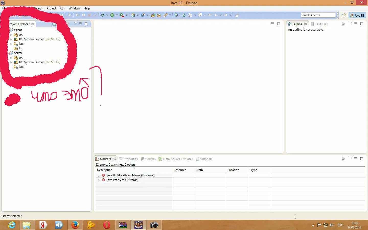Open Outline panel view menu triangle

pyautogui.click(x=351, y=23)
